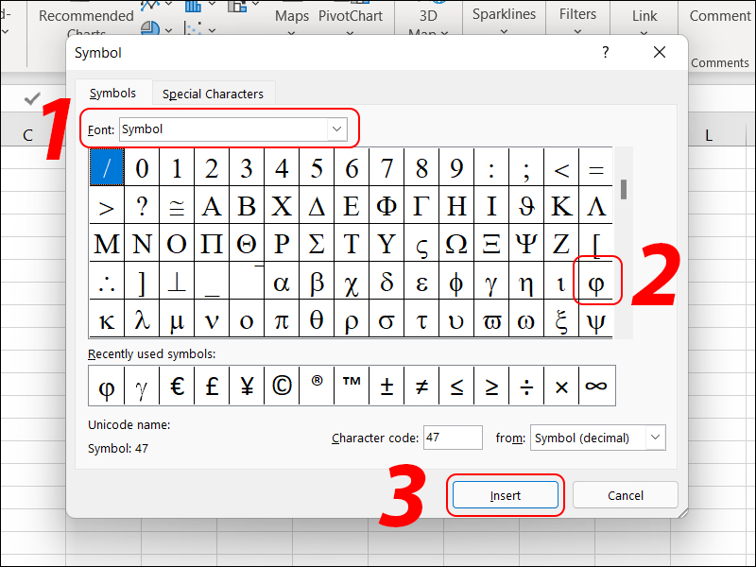Viewport: 756px width, 567px height.
Task: Select the not-equal sign in recent symbols
Action: pos(421,386)
